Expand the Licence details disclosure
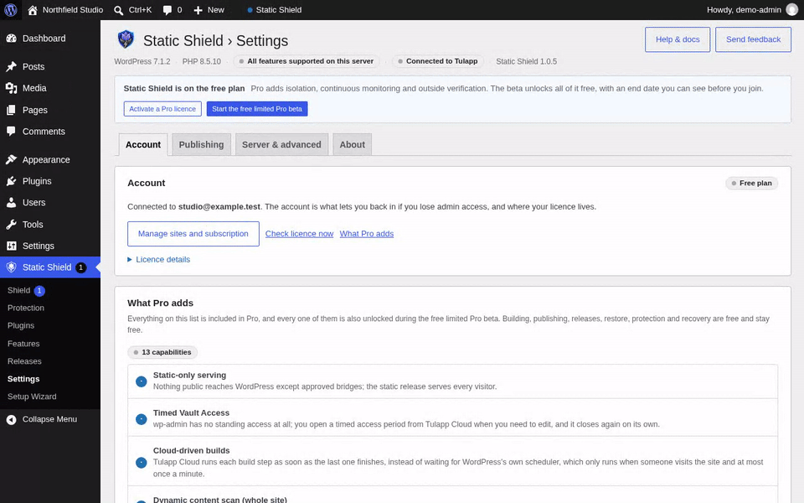Image resolution: width=804 pixels, height=503 pixels. pos(158,260)
